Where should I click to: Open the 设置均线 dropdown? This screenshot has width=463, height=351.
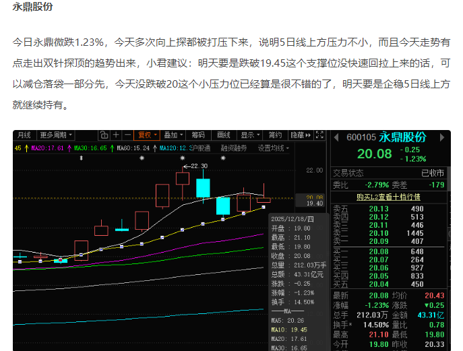[274, 148]
